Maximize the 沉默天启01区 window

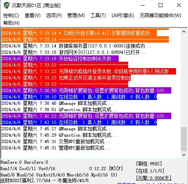[161, 5]
